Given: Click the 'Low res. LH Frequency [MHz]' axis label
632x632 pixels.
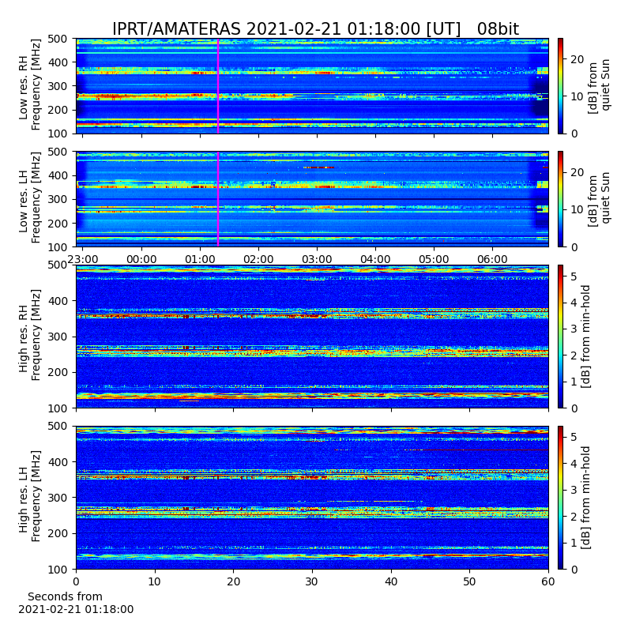Looking at the screenshot, I should point(29,198).
